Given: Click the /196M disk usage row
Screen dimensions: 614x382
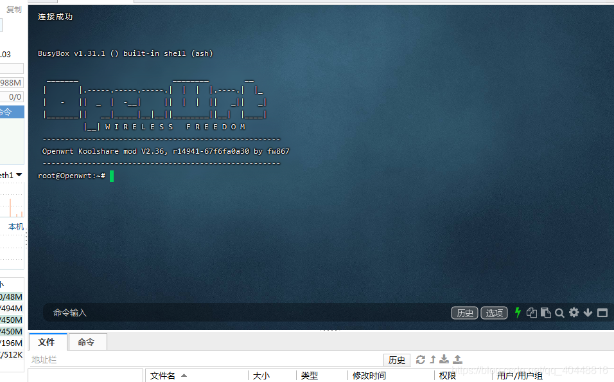Looking at the screenshot, I should (12, 343).
